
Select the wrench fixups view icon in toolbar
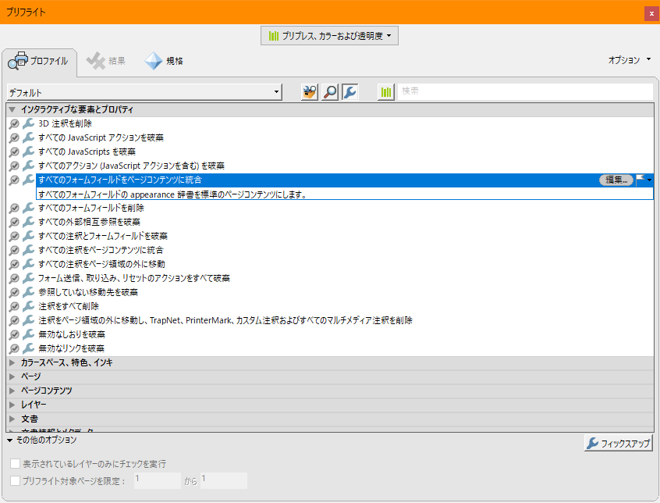(350, 91)
